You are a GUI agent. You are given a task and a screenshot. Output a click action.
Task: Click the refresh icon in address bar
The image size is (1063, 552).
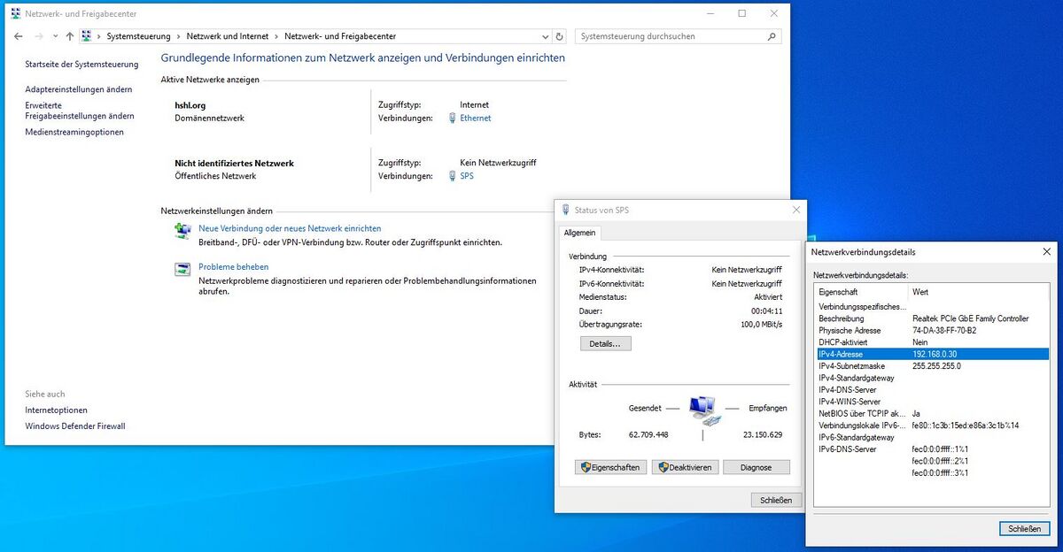[x=559, y=36]
